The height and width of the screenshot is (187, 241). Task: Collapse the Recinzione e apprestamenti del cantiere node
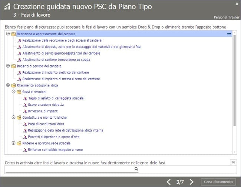pos(8,34)
